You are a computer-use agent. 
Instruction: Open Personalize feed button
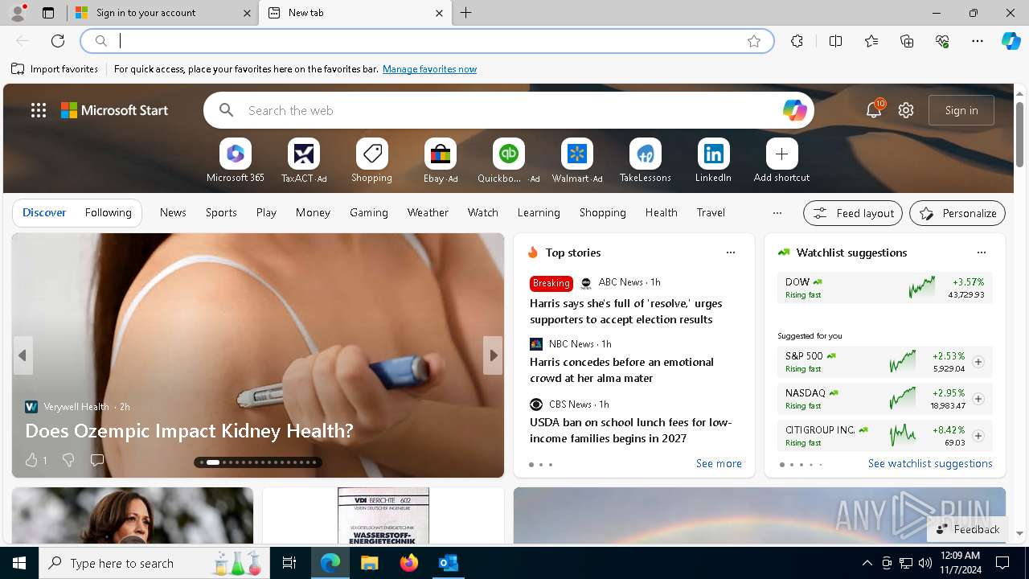pyautogui.click(x=957, y=213)
